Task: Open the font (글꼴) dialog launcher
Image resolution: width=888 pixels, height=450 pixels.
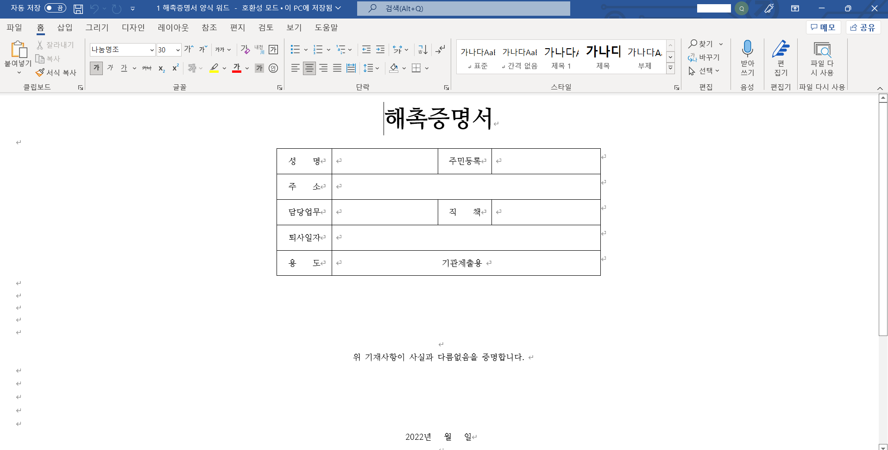Action: pyautogui.click(x=280, y=87)
